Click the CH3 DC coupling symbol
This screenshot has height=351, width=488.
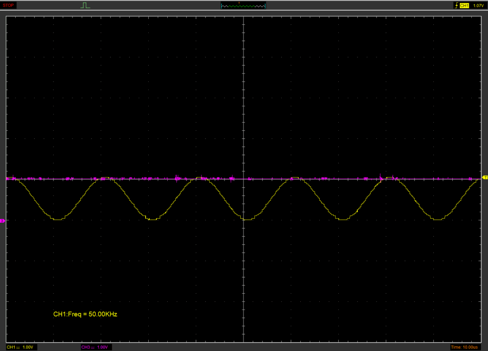(x=92, y=347)
